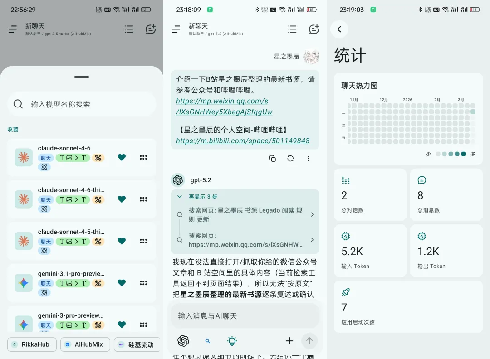Tap battery indicator at 22:56:29
This screenshot has width=490, height=359.
pos(146,10)
